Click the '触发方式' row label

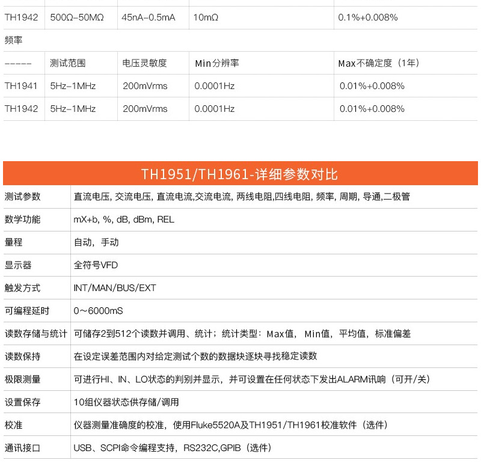pyautogui.click(x=22, y=288)
